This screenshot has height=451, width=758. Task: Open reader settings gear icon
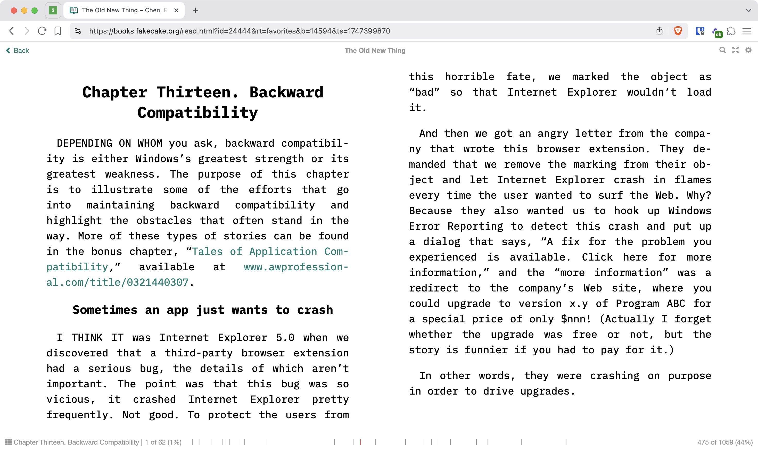(748, 50)
